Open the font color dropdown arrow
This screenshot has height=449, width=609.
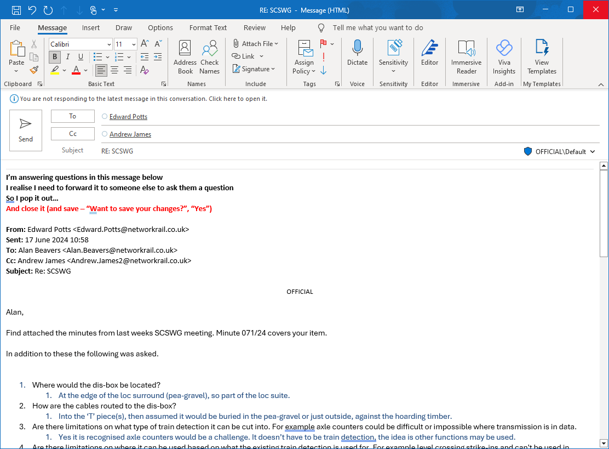[85, 70]
